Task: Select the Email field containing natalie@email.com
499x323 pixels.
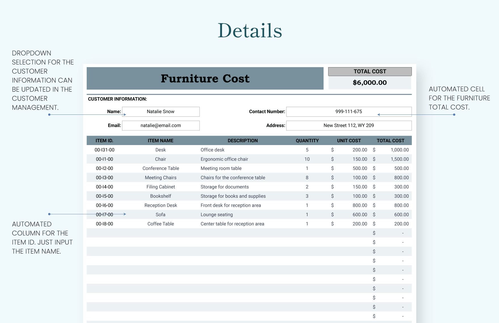Action: pyautogui.click(x=160, y=125)
